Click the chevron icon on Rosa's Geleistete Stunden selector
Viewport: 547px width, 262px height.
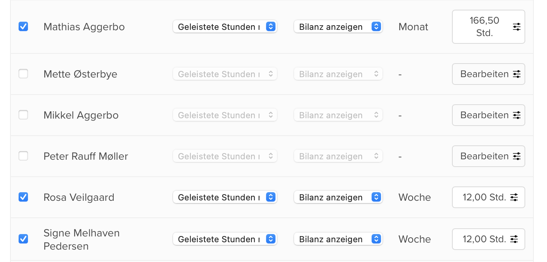tap(271, 197)
